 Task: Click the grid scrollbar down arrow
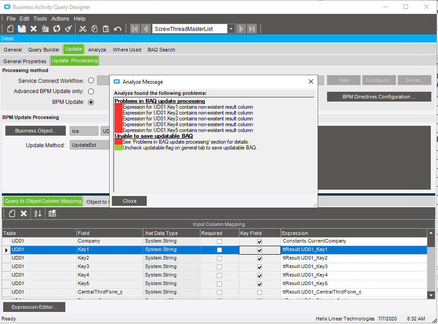click(x=431, y=295)
